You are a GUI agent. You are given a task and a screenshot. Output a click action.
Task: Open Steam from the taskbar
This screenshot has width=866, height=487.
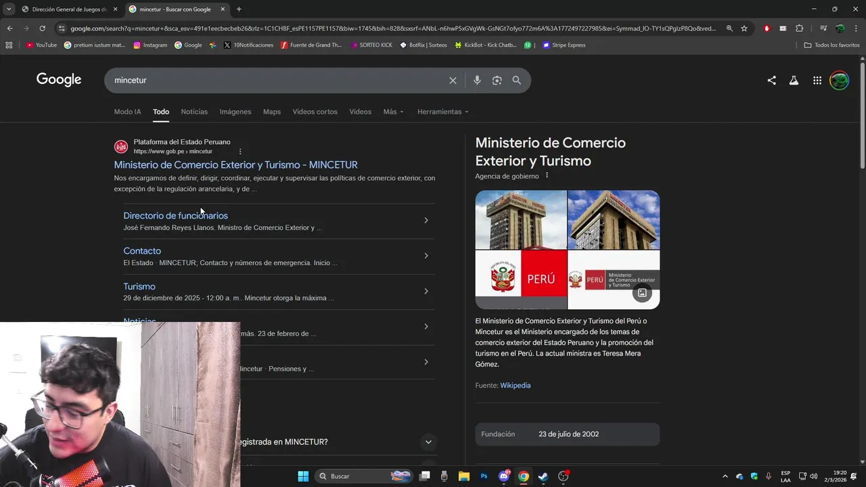point(543,476)
